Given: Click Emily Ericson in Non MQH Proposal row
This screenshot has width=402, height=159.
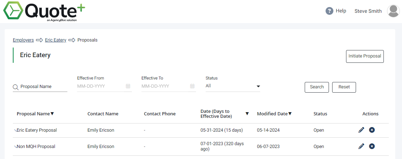Looking at the screenshot, I should pyautogui.click(x=101, y=147).
